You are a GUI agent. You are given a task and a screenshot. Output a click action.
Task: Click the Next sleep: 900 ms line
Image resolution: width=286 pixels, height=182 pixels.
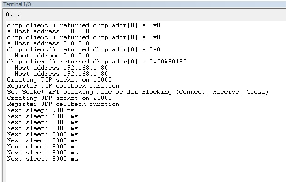[x=41, y=110]
